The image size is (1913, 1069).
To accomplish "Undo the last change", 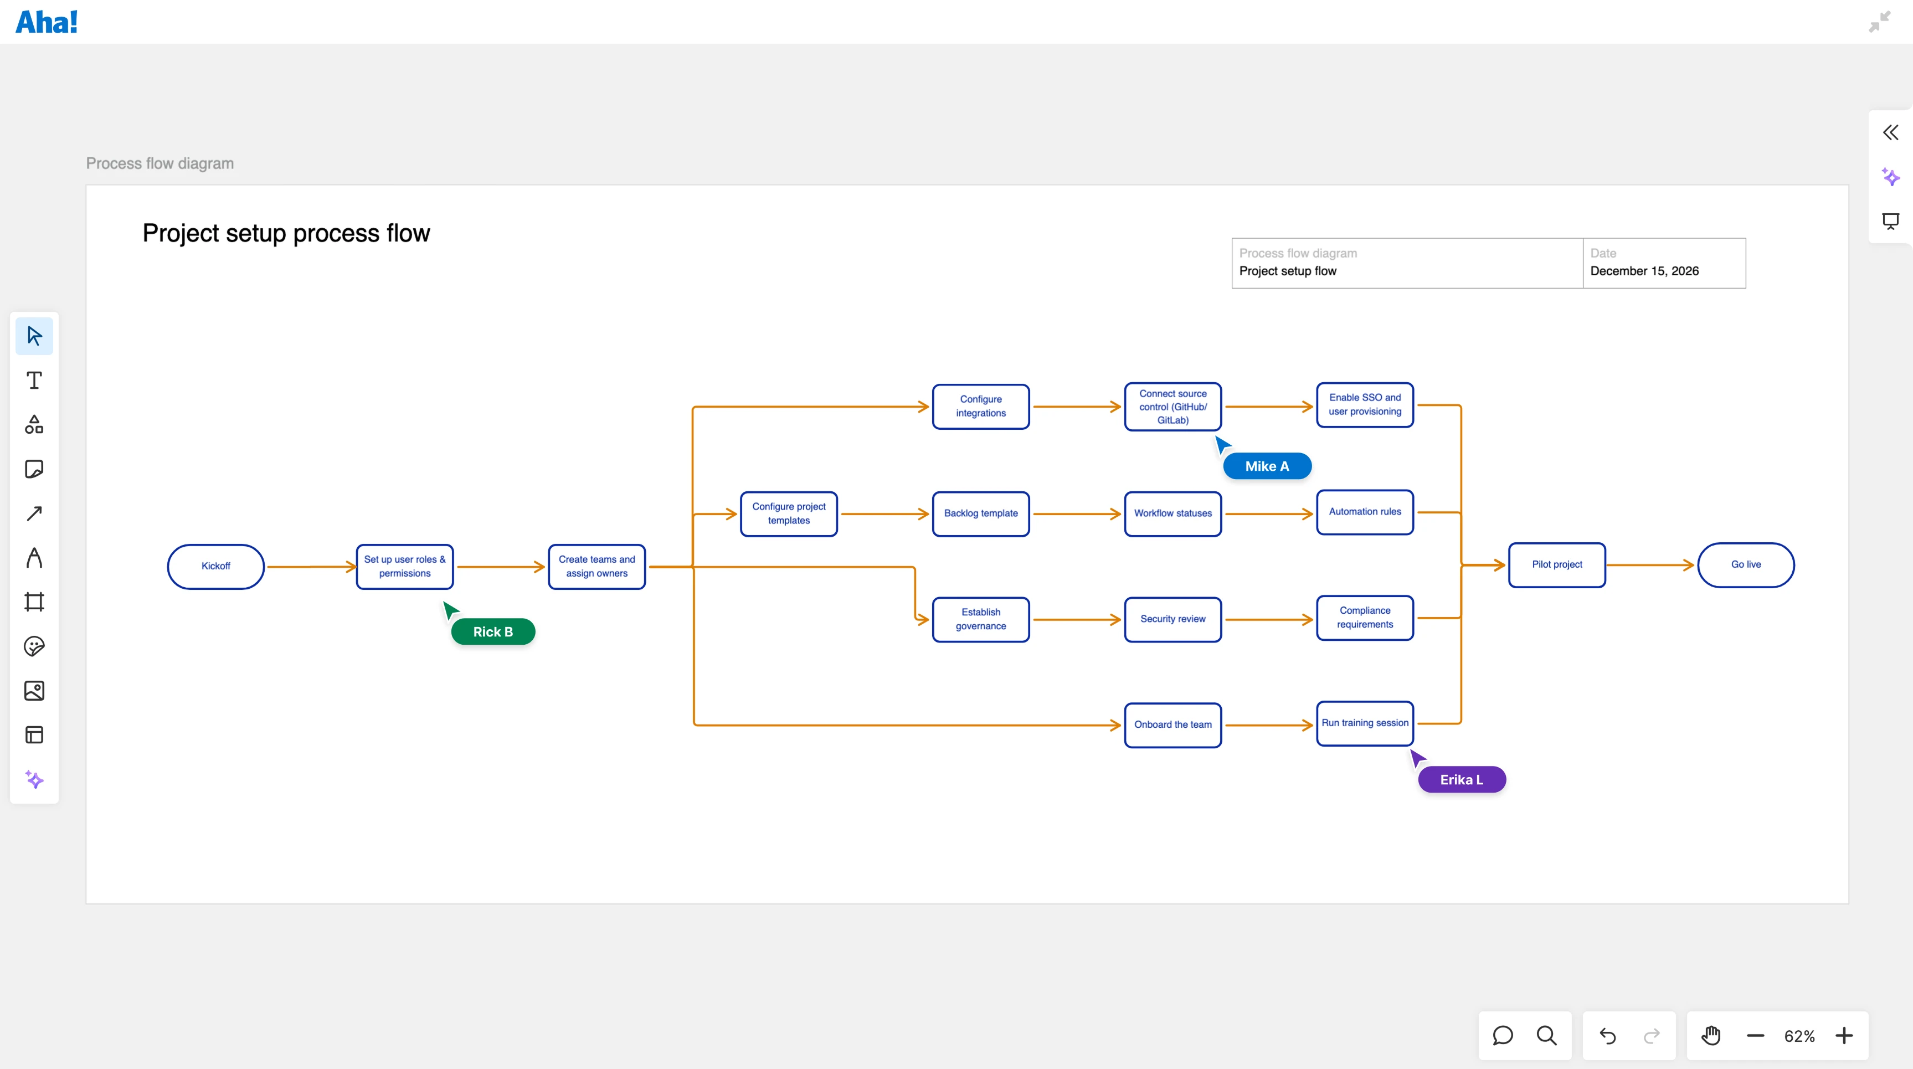I will [x=1607, y=1036].
